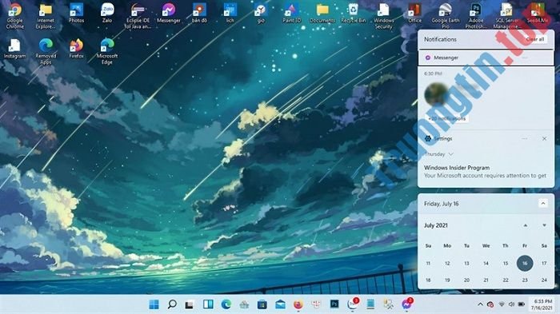Screen dimensions: 560x314
Task: Open the Start menu from the taskbar
Action: click(154, 304)
